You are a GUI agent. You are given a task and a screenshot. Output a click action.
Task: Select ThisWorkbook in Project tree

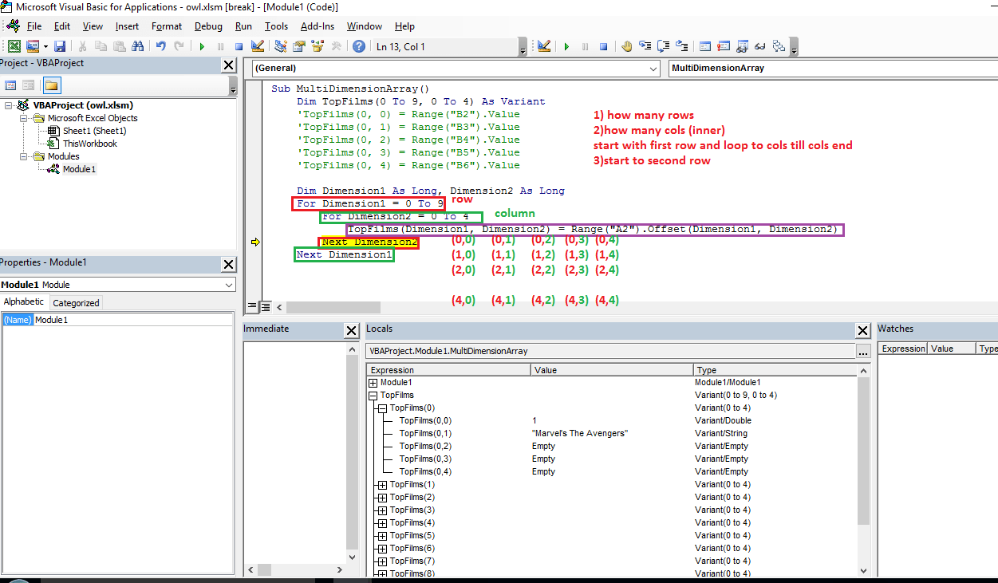89,144
